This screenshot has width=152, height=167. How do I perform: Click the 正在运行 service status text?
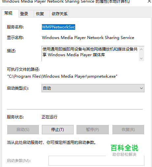(x=49, y=117)
